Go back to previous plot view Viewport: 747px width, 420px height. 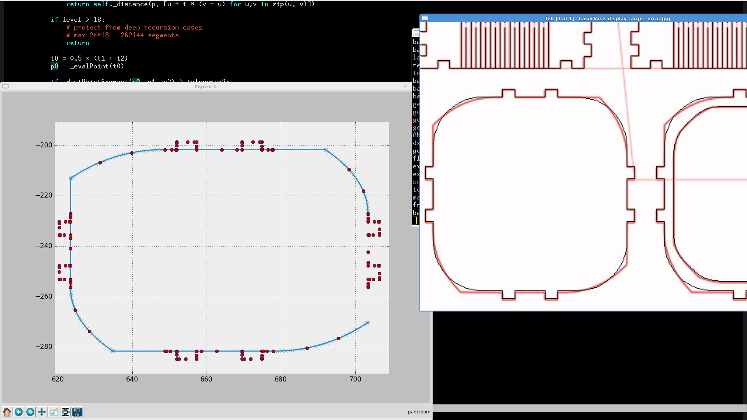[x=19, y=412]
